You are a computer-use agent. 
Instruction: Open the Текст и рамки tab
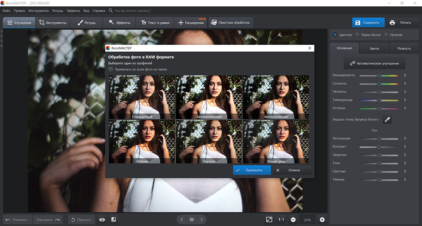155,23
